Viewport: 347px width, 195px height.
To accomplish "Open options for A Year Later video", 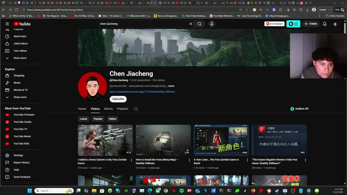I will (247, 160).
